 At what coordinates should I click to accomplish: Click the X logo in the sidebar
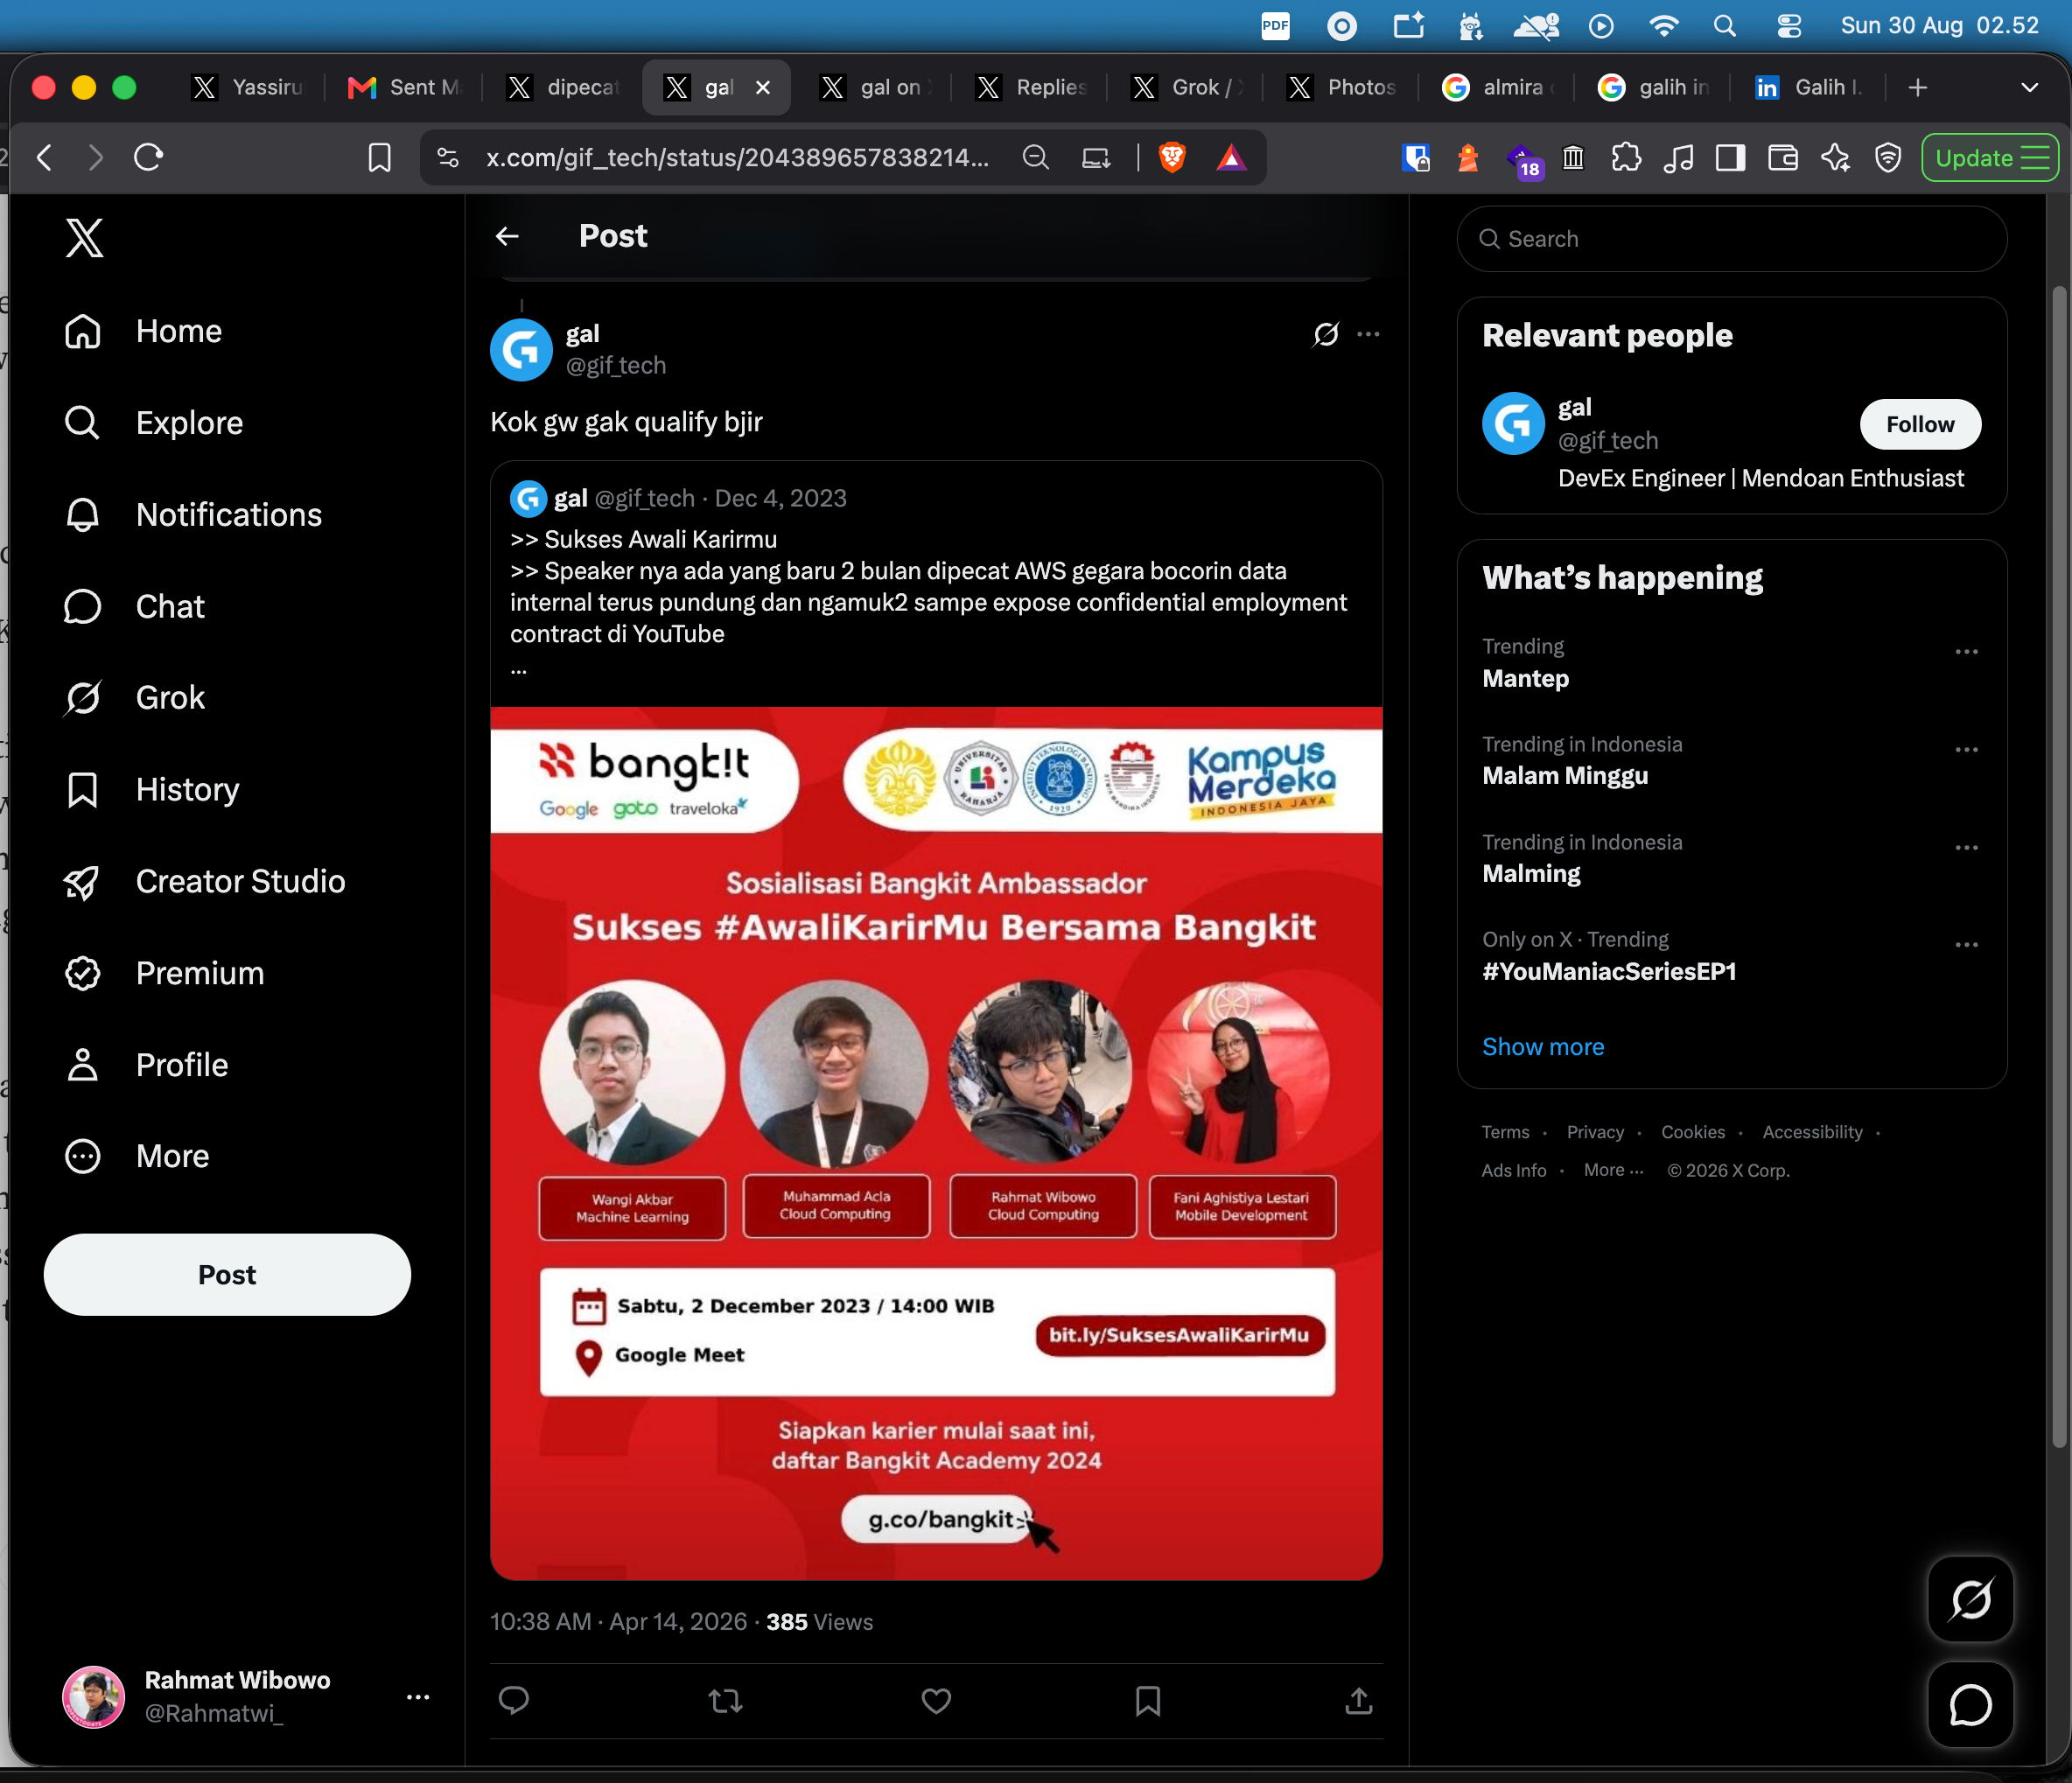[x=85, y=238]
